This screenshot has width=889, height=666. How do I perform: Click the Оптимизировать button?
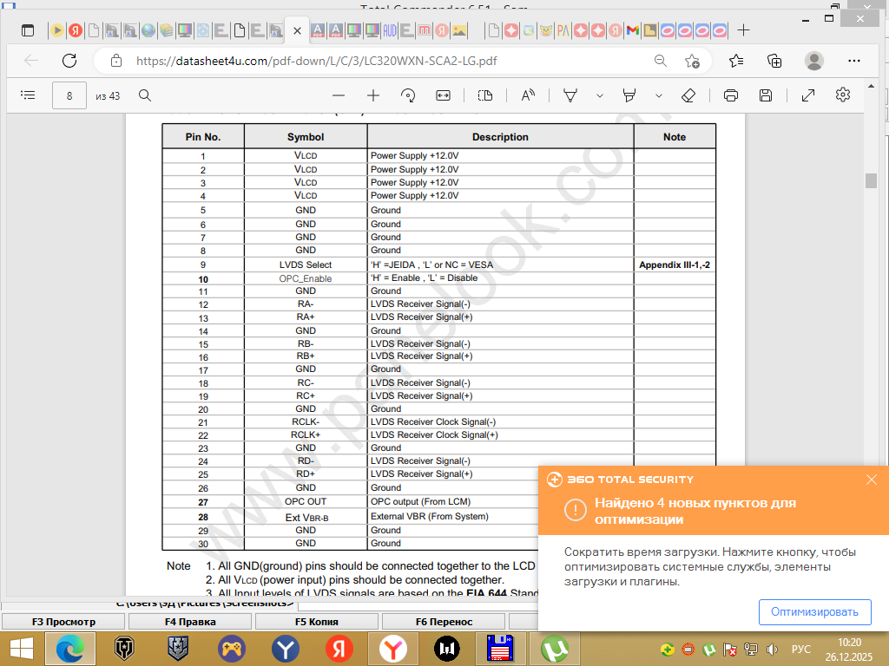coord(814,611)
